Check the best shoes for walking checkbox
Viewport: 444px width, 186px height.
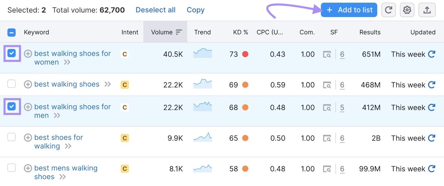[x=11, y=137]
